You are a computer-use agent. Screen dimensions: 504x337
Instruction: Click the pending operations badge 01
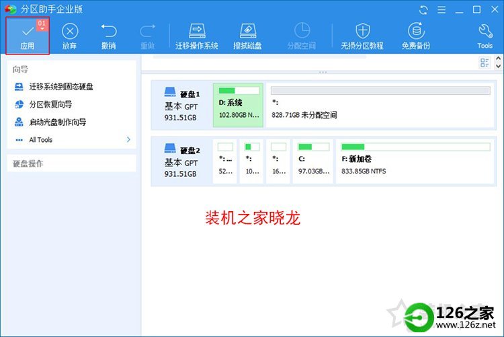[42, 25]
